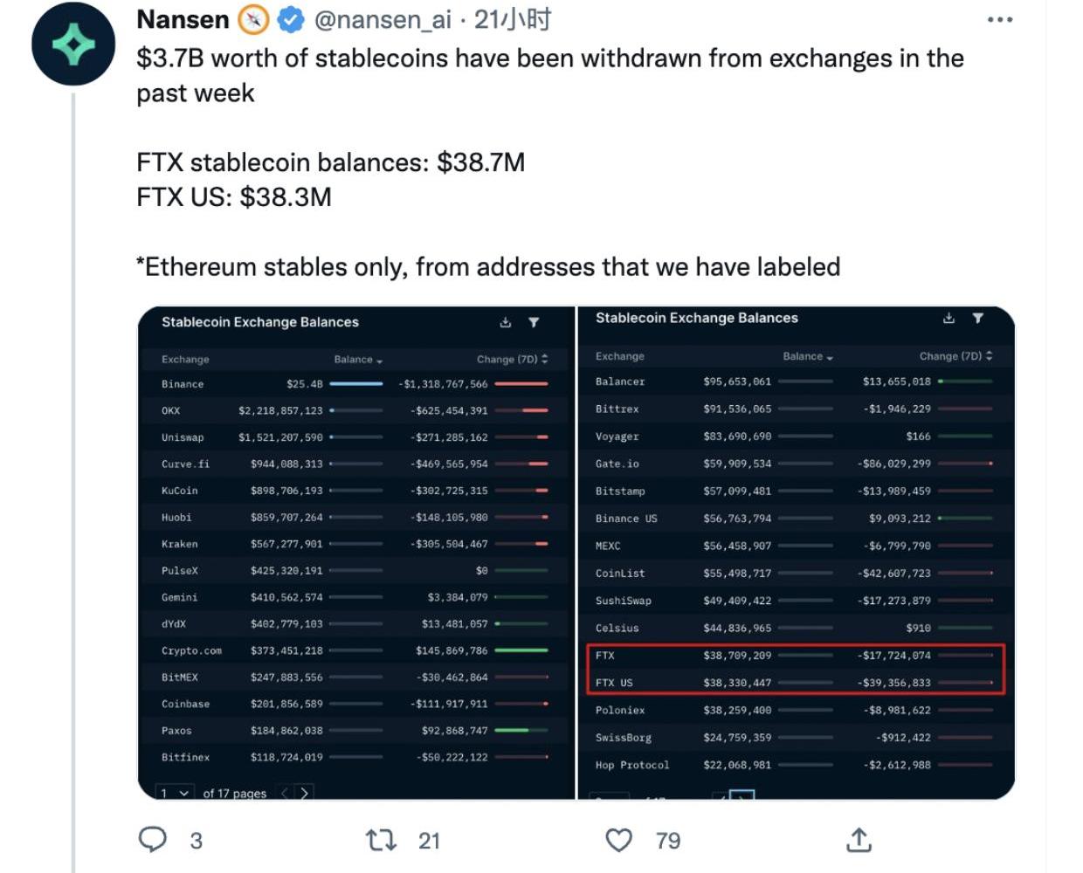Open the @nansen_ai handle link

click(382, 19)
